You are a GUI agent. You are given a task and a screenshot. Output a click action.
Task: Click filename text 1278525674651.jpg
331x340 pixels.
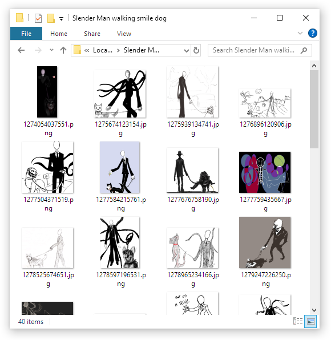(x=48, y=279)
